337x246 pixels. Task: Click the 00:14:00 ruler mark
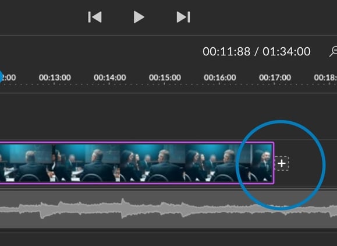pos(110,78)
